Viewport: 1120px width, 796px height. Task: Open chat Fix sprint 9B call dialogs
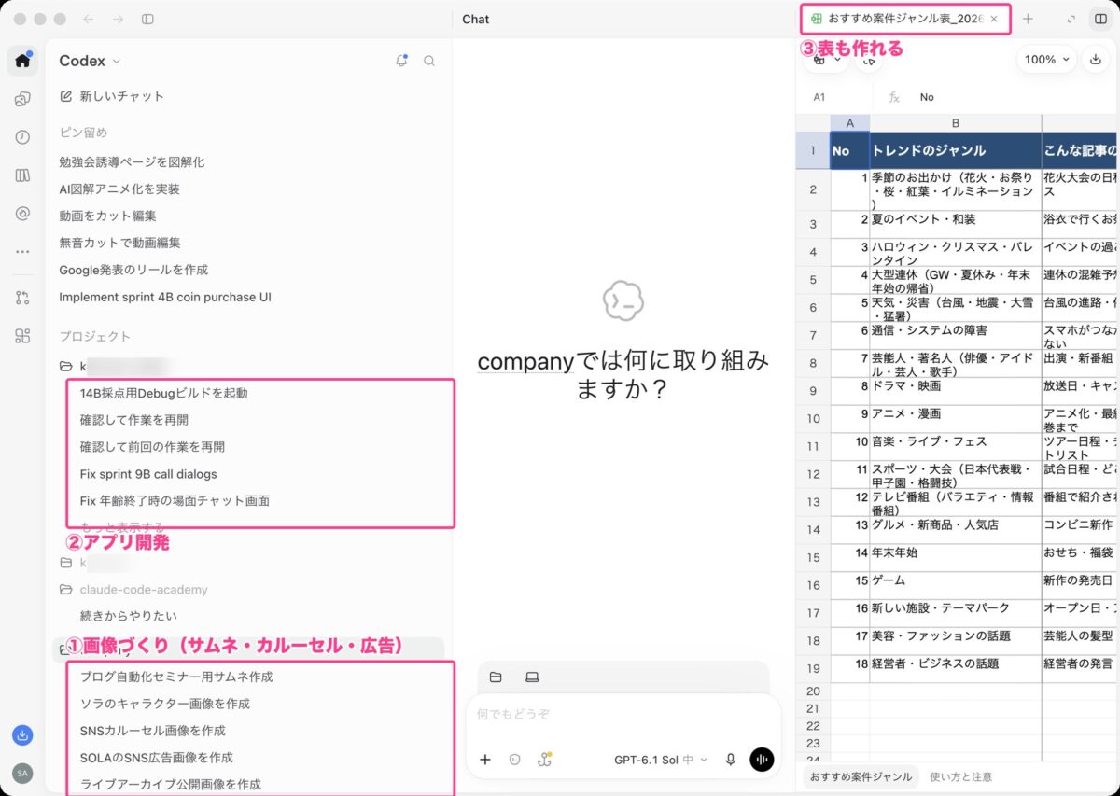pyautogui.click(x=148, y=474)
